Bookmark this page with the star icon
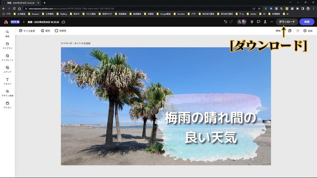 coord(259,9)
